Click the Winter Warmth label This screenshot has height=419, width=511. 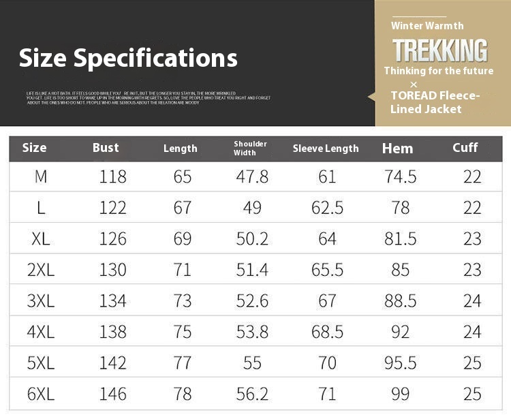point(427,26)
